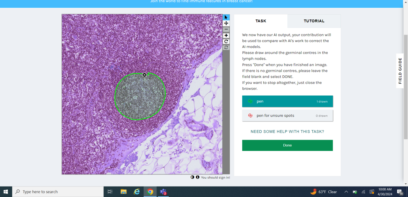408x197 pixels.
Task: Reset the image view with the refresh icon
Action: tap(226, 47)
